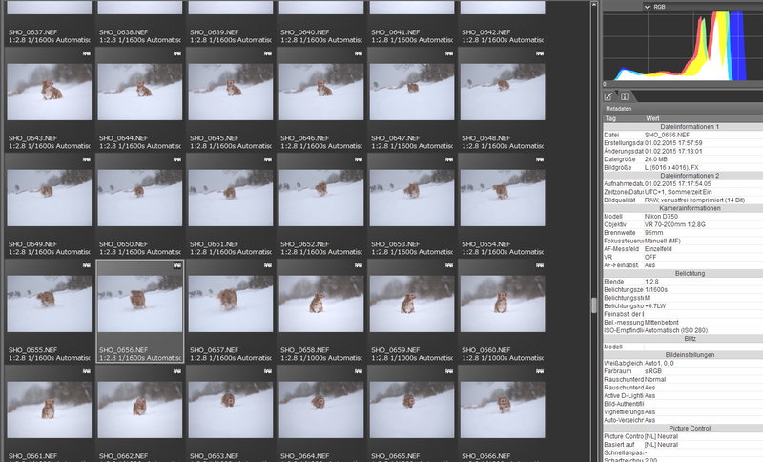
Task: Click the SHO_0637.NEF file name label
Action: [32, 32]
